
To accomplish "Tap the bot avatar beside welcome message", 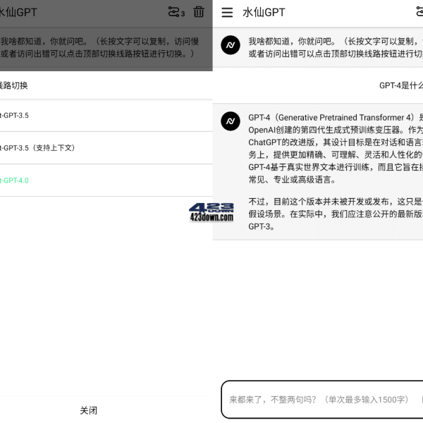I will (x=231, y=45).
